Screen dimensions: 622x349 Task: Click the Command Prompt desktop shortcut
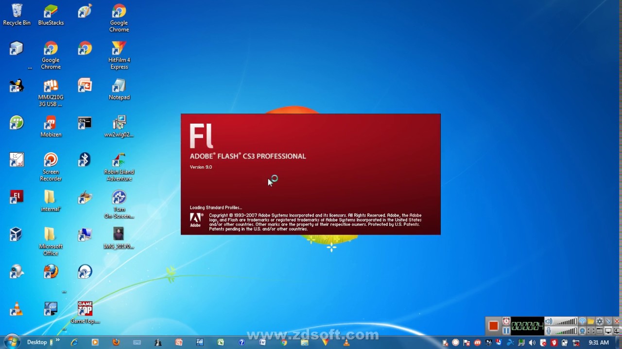click(85, 123)
